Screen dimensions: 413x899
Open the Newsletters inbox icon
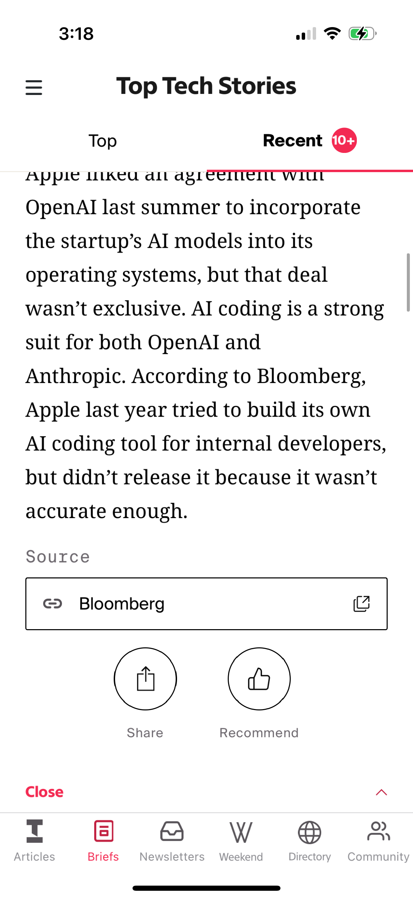click(x=172, y=834)
